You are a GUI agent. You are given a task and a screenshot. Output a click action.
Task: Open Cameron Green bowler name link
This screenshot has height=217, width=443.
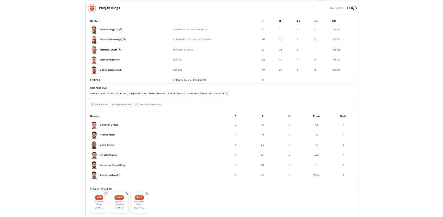pyautogui.click(x=109, y=125)
